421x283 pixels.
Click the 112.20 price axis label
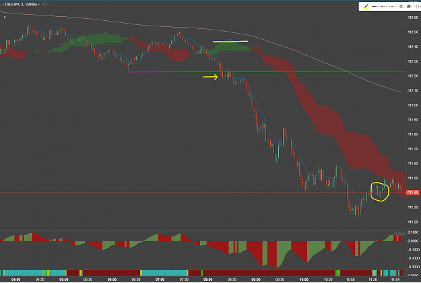pos(413,75)
